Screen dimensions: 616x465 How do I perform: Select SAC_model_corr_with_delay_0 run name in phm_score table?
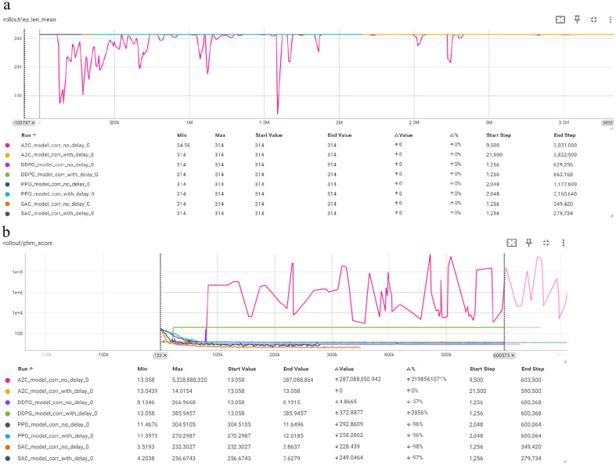tap(55, 458)
